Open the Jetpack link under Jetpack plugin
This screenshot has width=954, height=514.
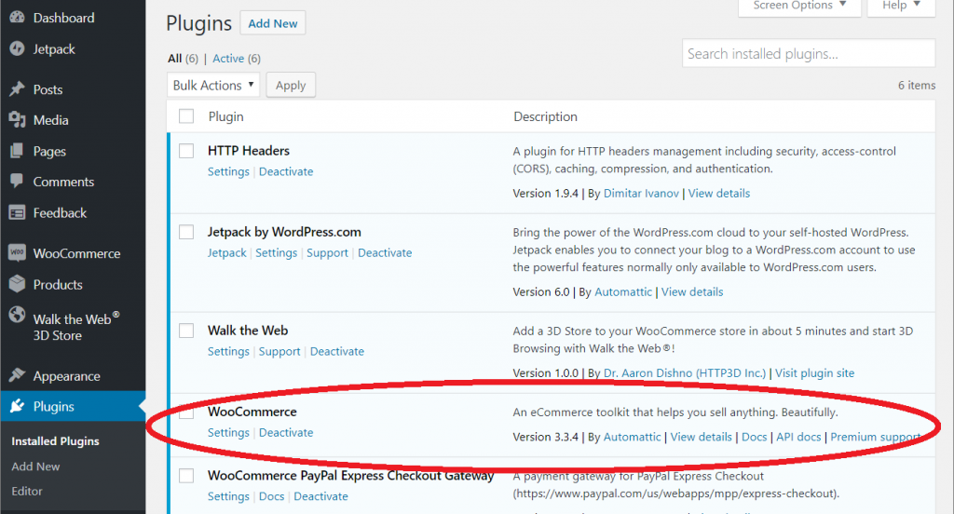[227, 253]
